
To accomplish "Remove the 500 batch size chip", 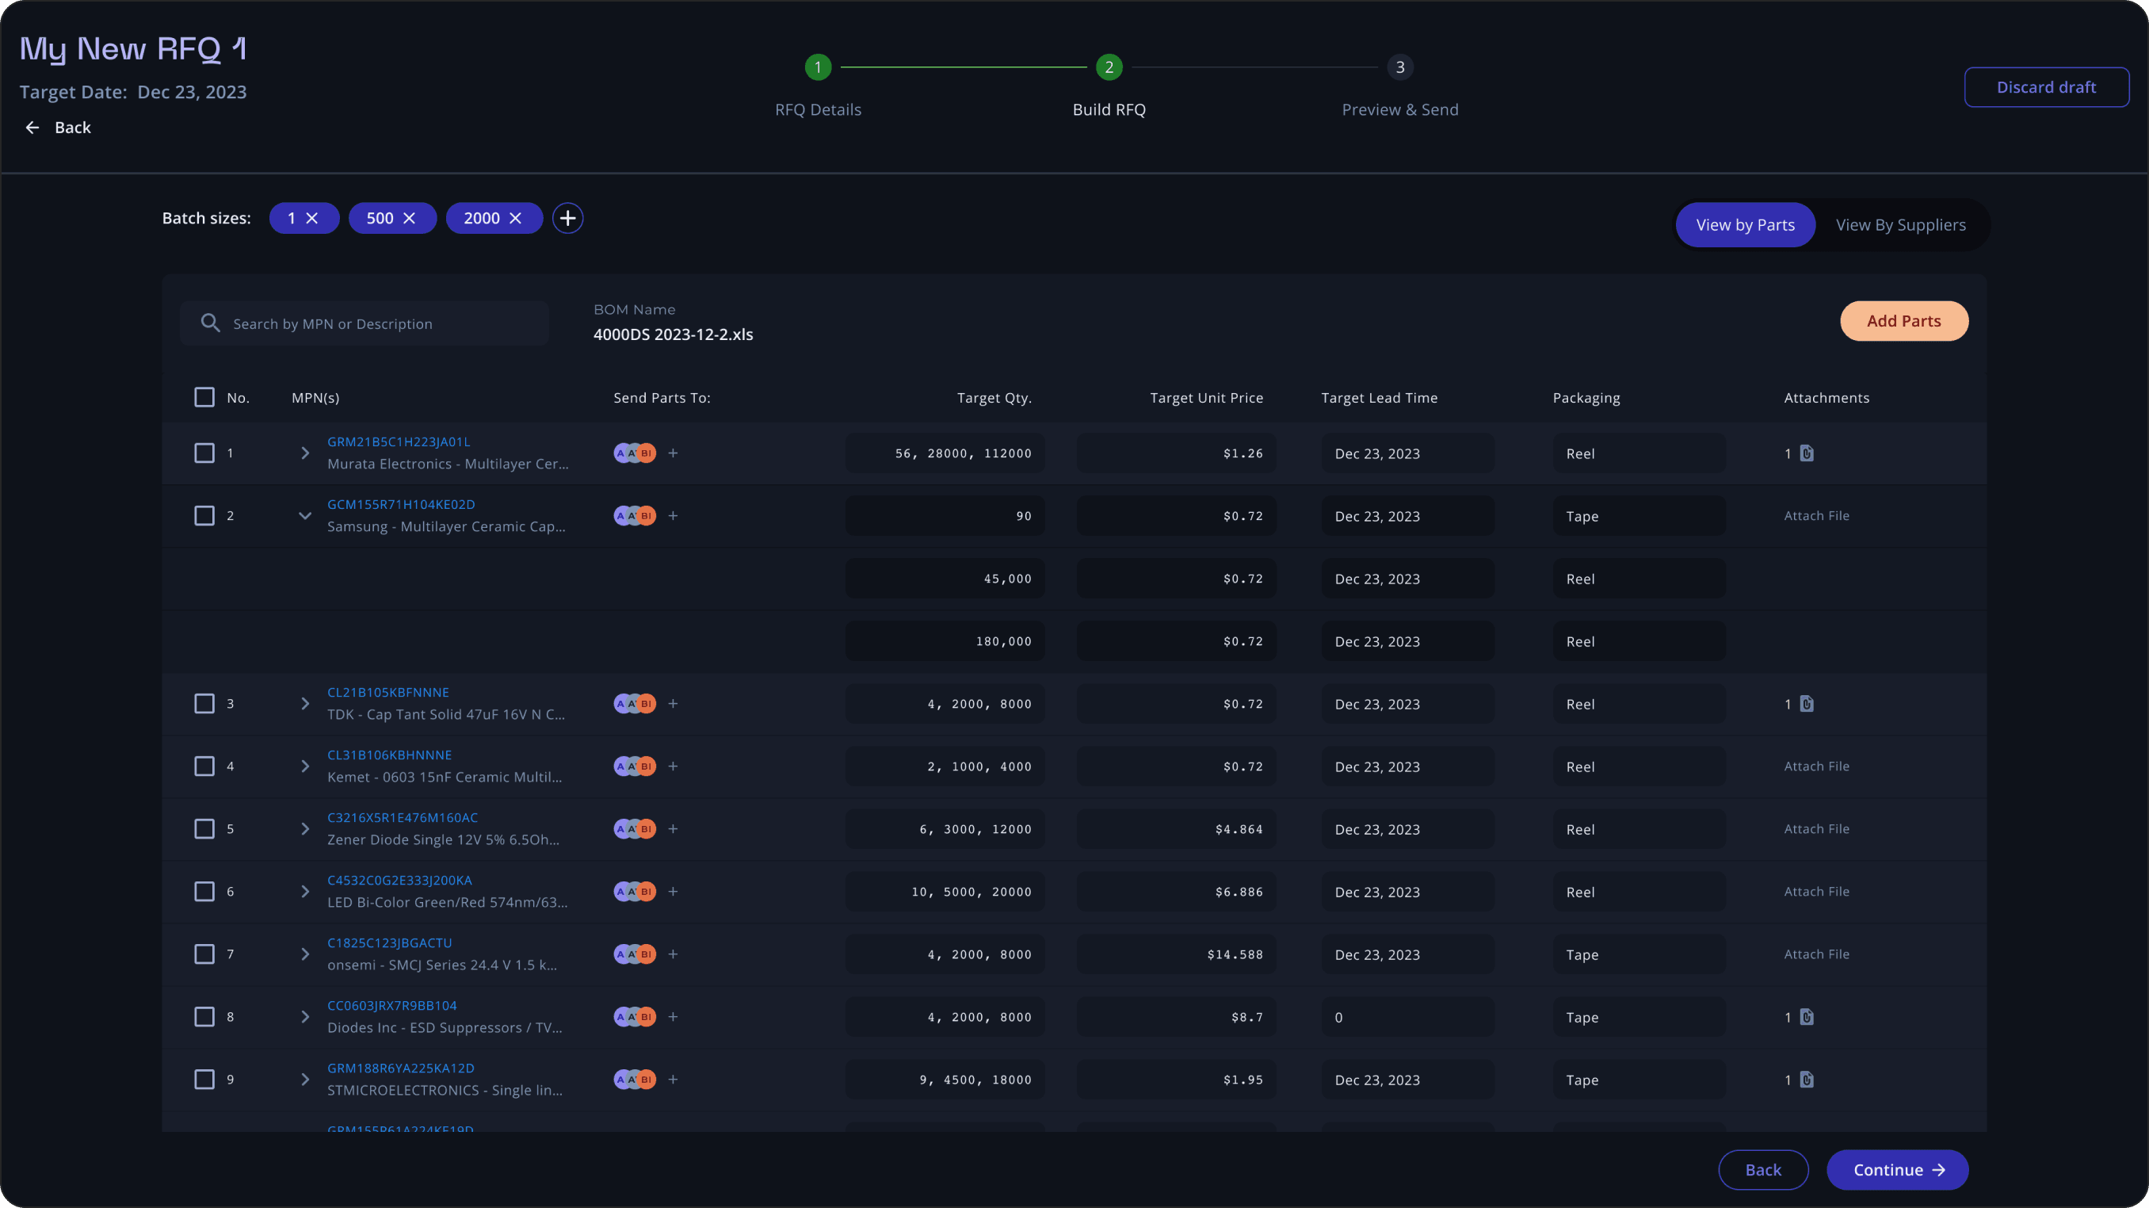I will (x=409, y=218).
